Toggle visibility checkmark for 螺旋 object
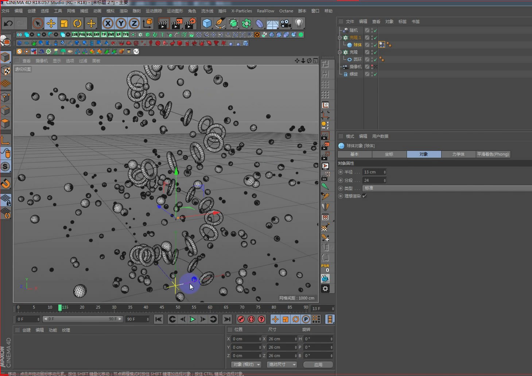 pyautogui.click(x=375, y=74)
